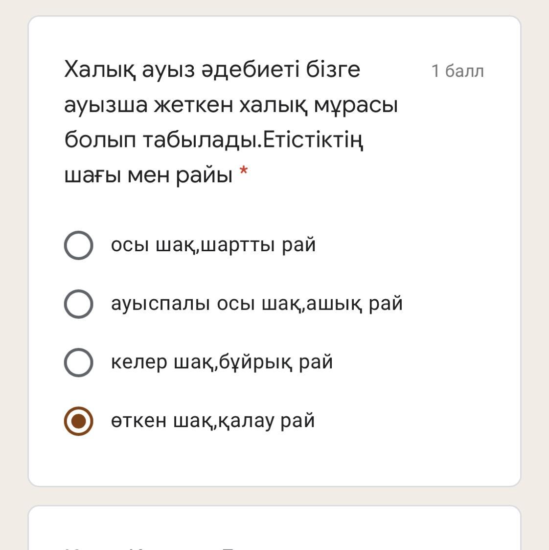Select the "осы шақ,шартты рай" radio button
The image size is (549, 550).
78,245
